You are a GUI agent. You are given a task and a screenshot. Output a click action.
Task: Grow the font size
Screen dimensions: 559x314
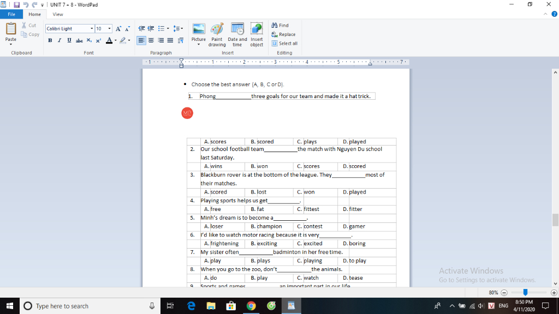[x=118, y=28]
